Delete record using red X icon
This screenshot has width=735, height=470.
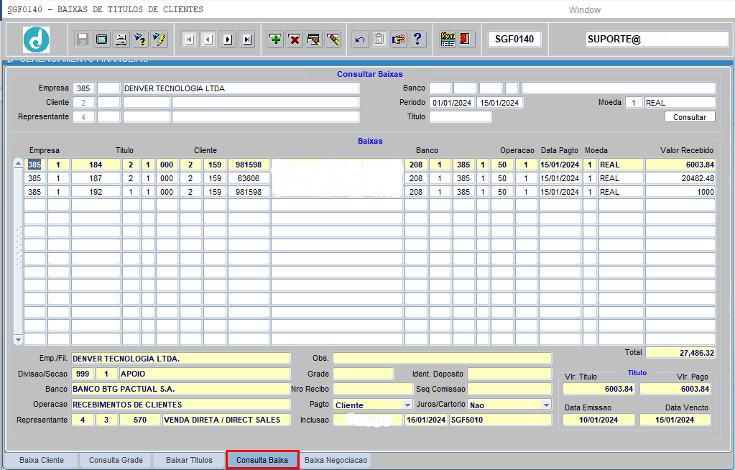click(x=295, y=40)
